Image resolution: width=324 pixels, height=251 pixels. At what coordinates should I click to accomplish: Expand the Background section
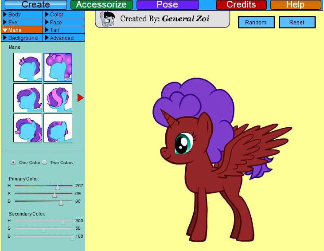coord(22,38)
